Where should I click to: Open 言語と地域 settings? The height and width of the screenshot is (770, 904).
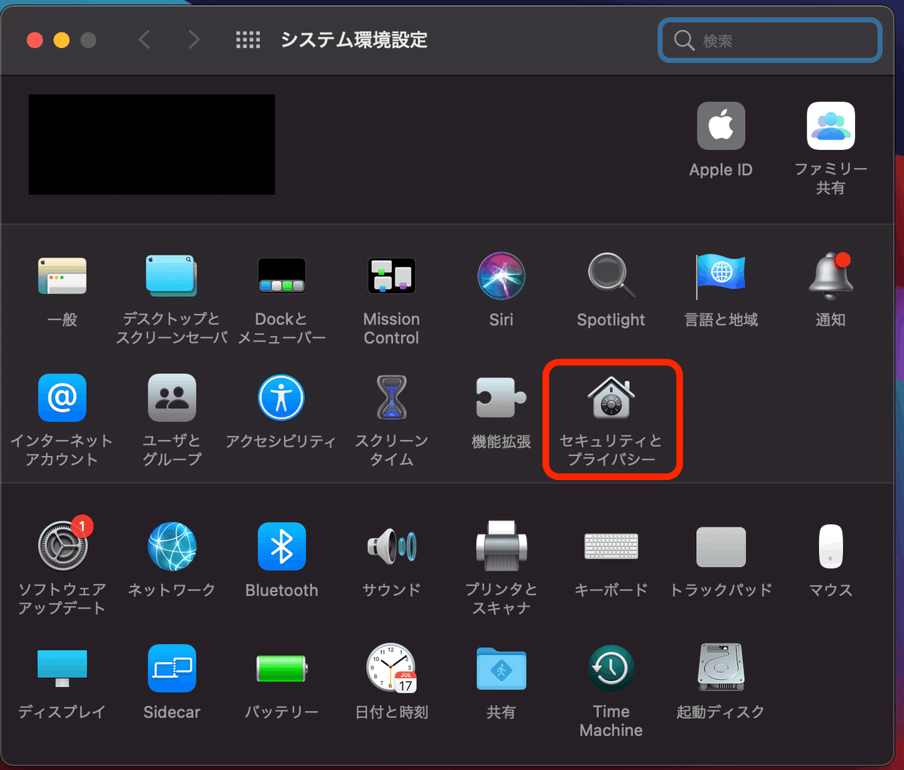pyautogui.click(x=721, y=276)
